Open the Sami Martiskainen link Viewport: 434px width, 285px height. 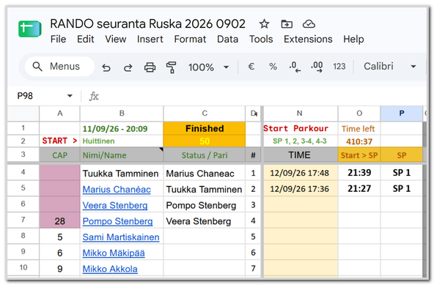coord(121,237)
